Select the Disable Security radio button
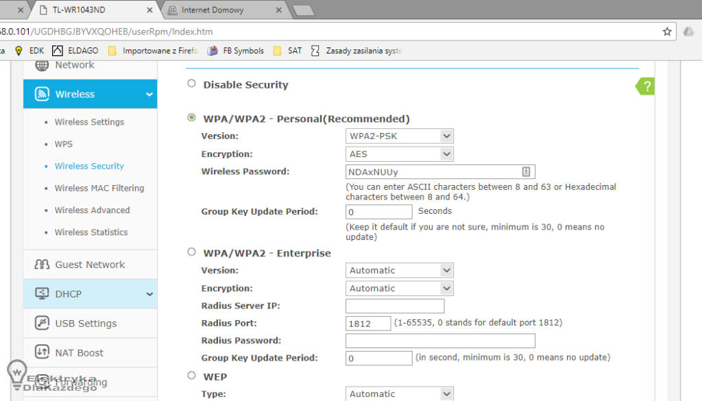Screen dimensions: 702x401 (x=191, y=84)
